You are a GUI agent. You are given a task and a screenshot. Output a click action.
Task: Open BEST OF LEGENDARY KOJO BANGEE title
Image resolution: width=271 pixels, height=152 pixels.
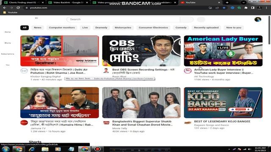222,121
